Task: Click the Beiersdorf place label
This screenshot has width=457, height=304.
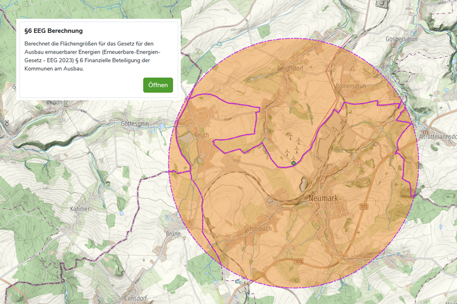Action: (290, 68)
